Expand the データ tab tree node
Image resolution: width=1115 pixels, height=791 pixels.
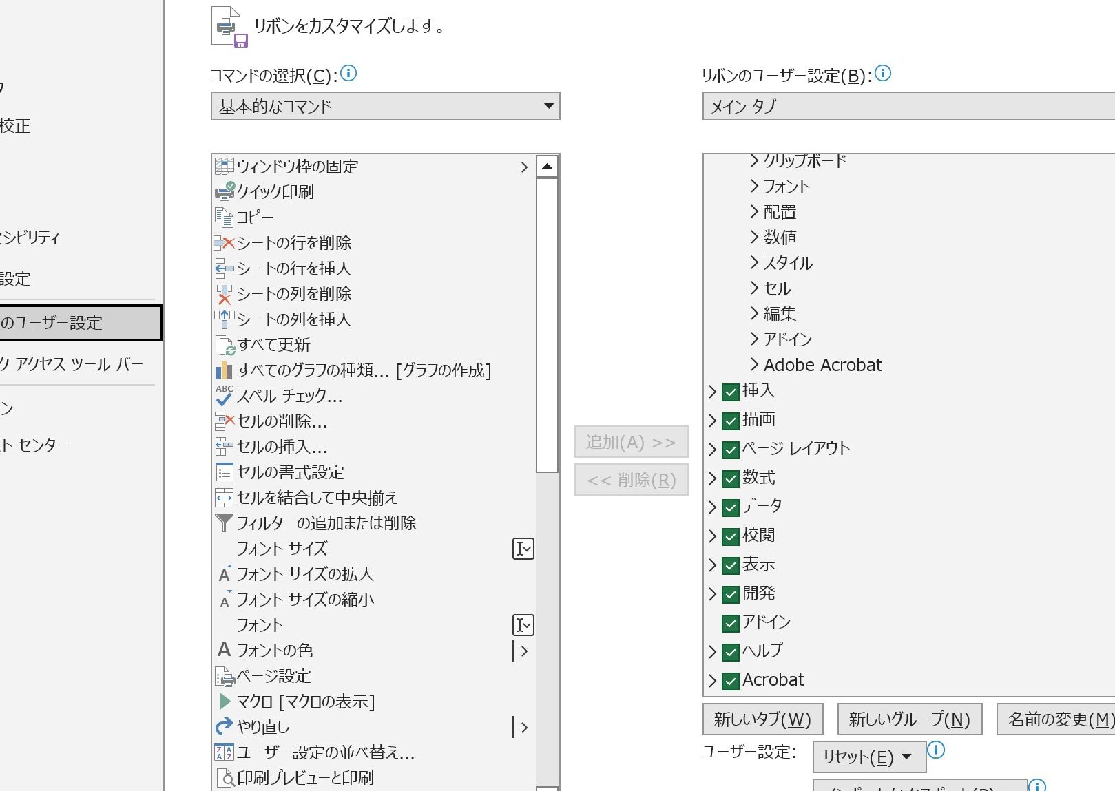point(713,507)
